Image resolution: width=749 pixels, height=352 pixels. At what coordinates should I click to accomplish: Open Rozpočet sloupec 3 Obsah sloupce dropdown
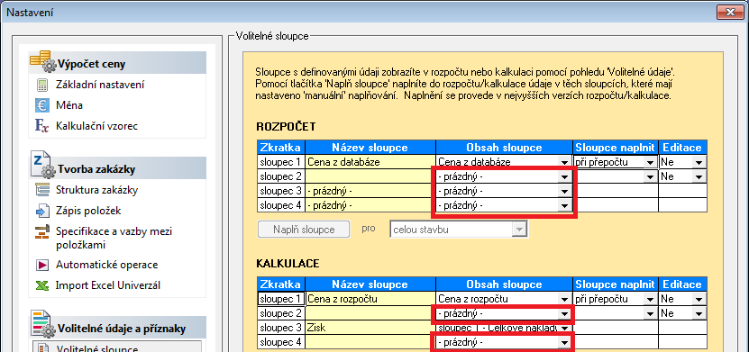(565, 191)
